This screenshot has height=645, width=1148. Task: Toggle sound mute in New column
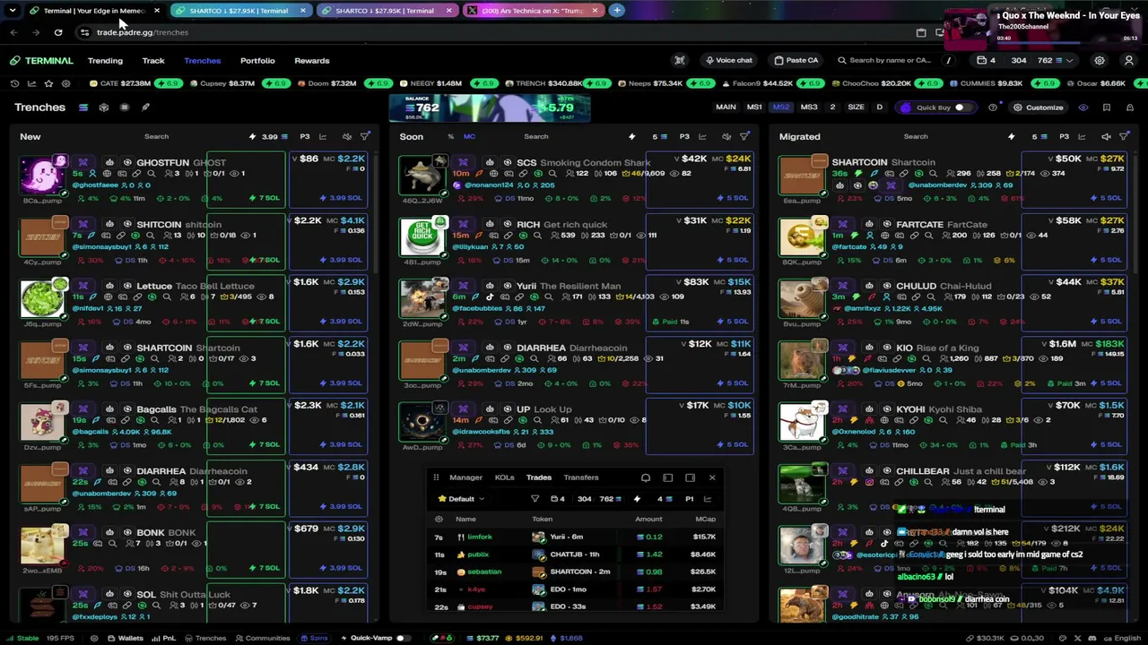pyautogui.click(x=347, y=137)
